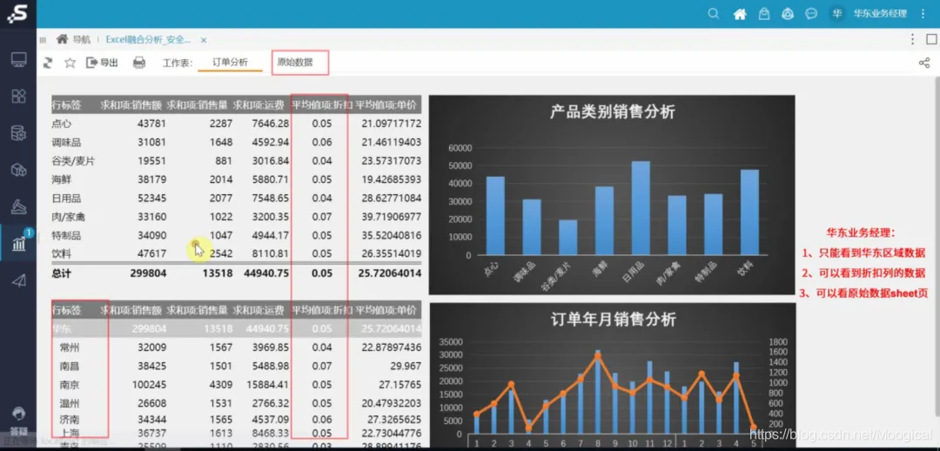Click the 海鲜 row label

[x=62, y=179]
